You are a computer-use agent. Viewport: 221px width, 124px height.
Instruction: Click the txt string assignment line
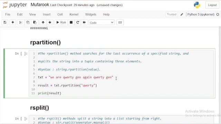(75, 77)
